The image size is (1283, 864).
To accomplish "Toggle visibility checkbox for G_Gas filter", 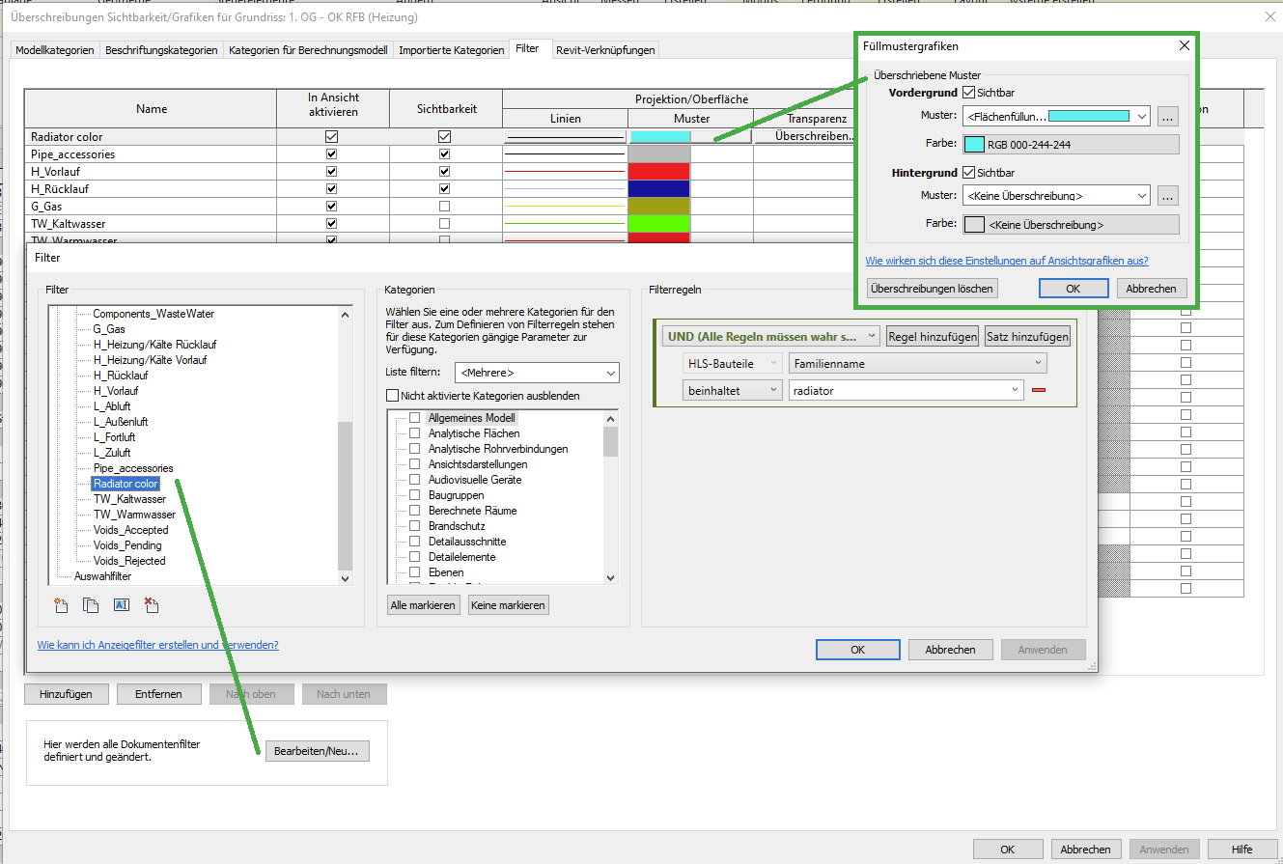I will point(444,207).
